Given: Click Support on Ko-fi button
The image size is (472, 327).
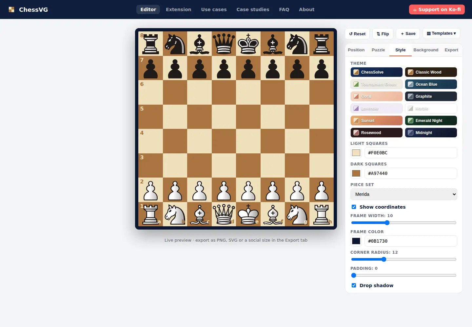Looking at the screenshot, I should 437,9.
